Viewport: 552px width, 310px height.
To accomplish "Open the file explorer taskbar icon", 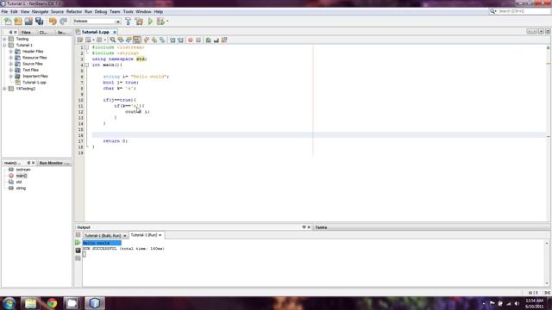I will [x=31, y=303].
